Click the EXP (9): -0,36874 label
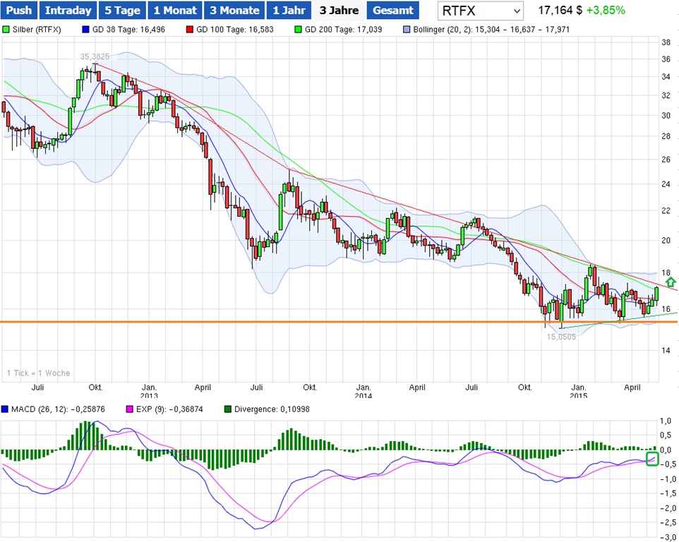The image size is (679, 542). 169,409
